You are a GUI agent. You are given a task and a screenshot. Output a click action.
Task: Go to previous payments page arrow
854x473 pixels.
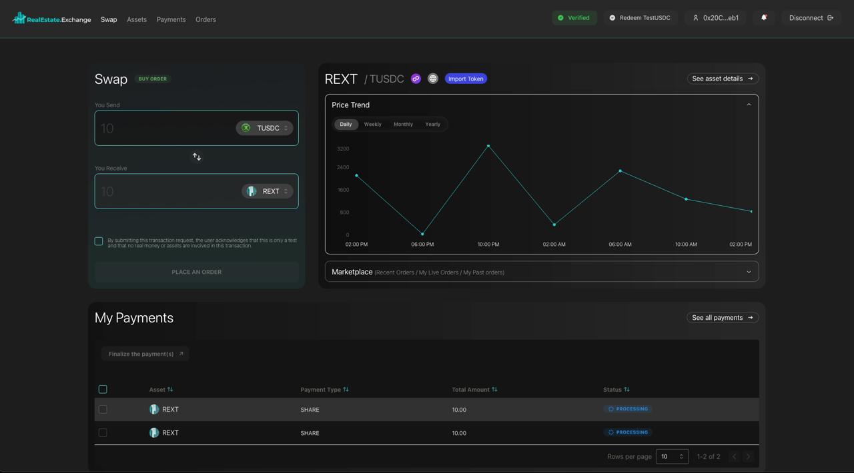click(x=734, y=456)
